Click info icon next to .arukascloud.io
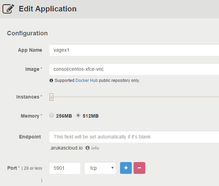Image resolution: width=219 pixels, height=186 pixels. click(x=88, y=148)
